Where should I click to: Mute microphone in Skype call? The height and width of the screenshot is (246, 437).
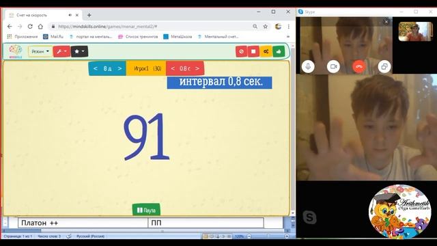308,67
